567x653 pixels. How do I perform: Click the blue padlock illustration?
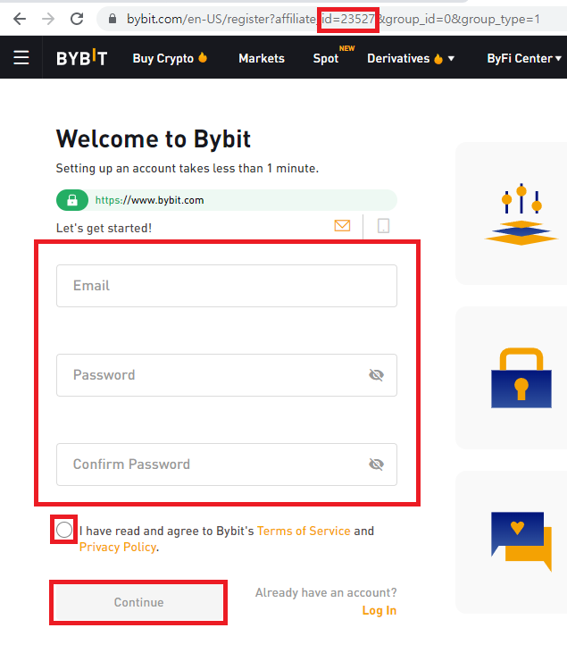[521, 378]
